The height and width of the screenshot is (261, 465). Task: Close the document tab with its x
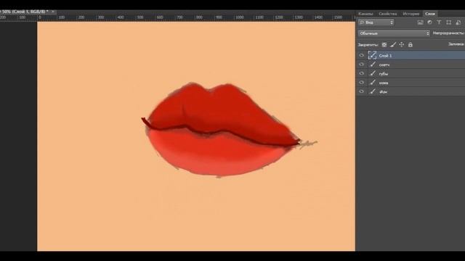[x=53, y=12]
